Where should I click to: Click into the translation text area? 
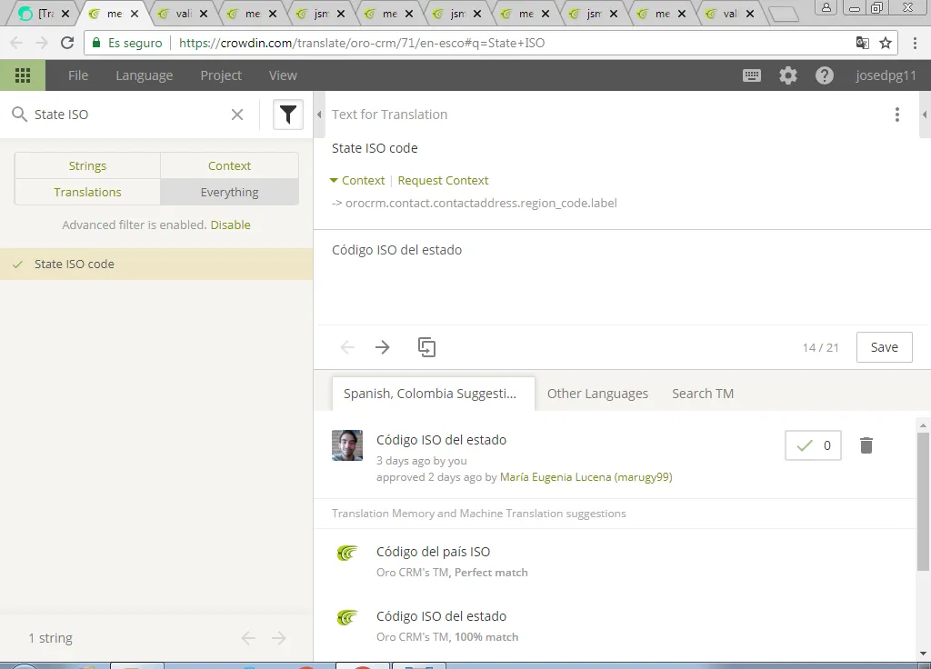(x=622, y=277)
